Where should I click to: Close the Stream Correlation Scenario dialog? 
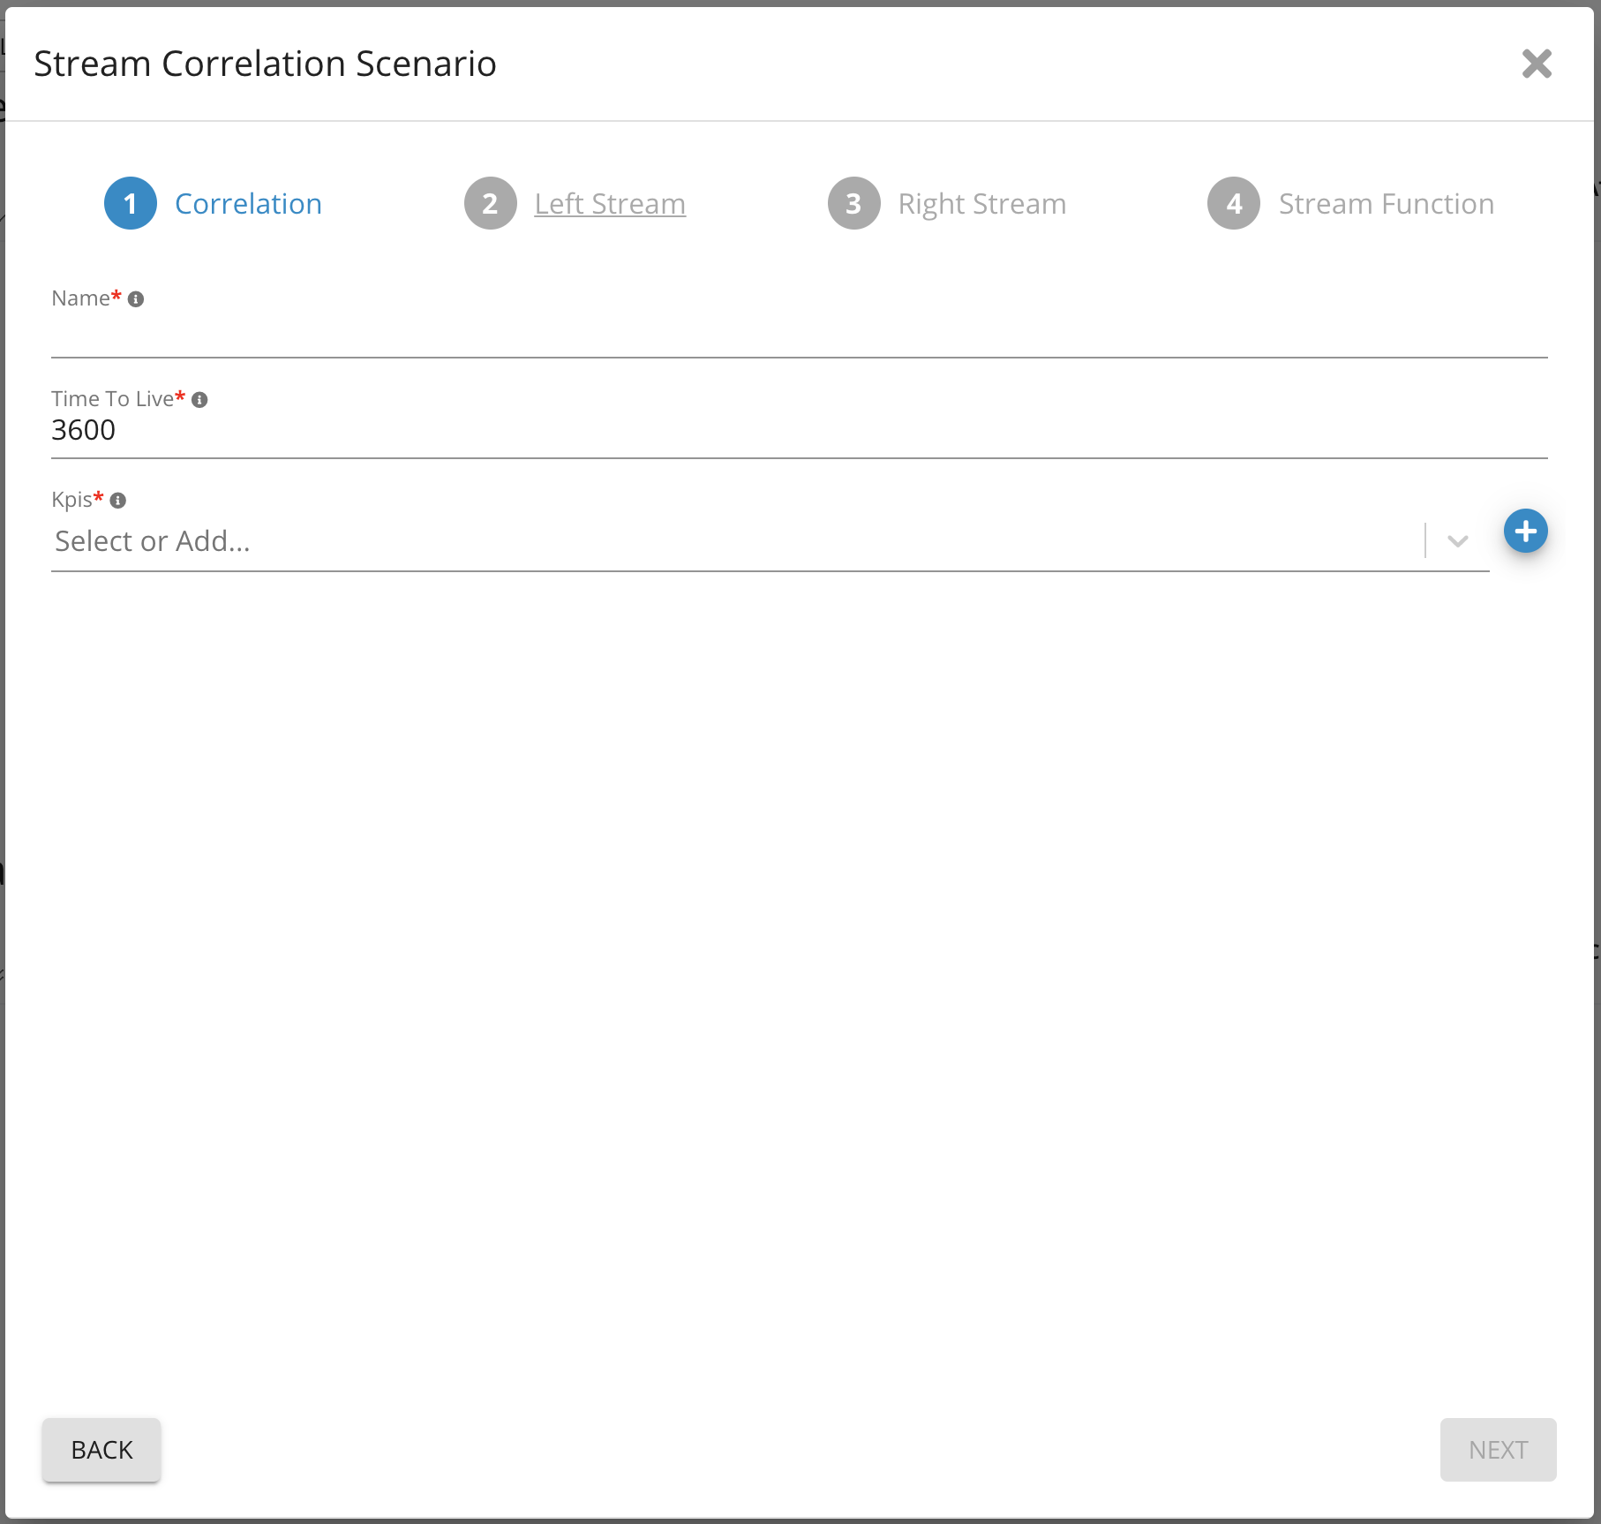point(1537,64)
